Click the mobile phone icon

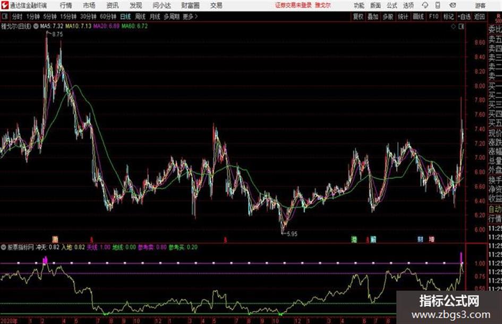point(438,5)
